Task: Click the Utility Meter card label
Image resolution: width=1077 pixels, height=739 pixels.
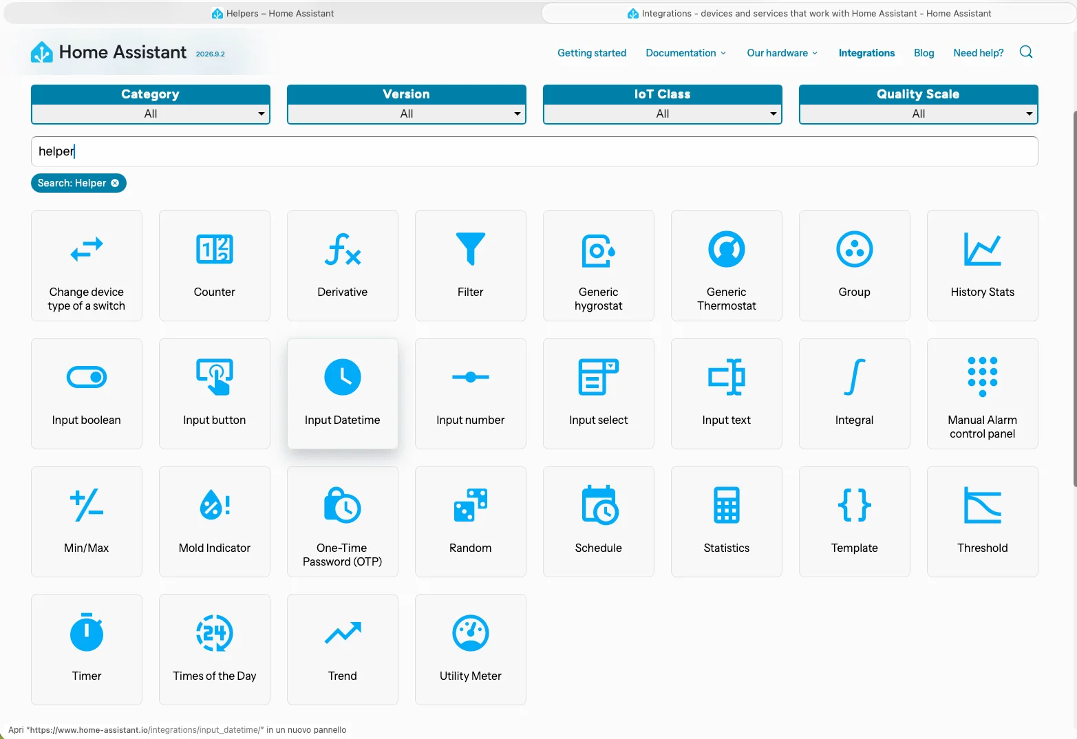Action: [x=471, y=676]
